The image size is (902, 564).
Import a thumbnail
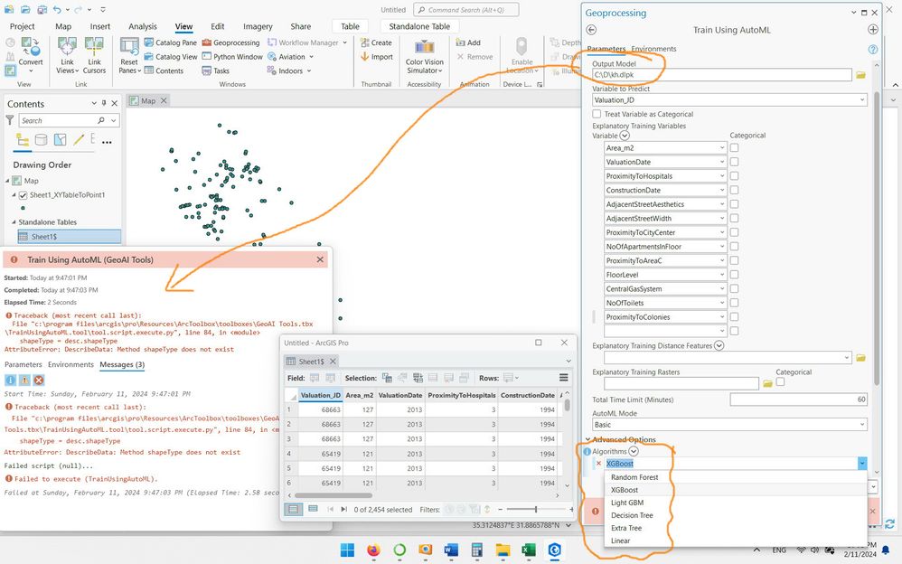[x=377, y=56]
